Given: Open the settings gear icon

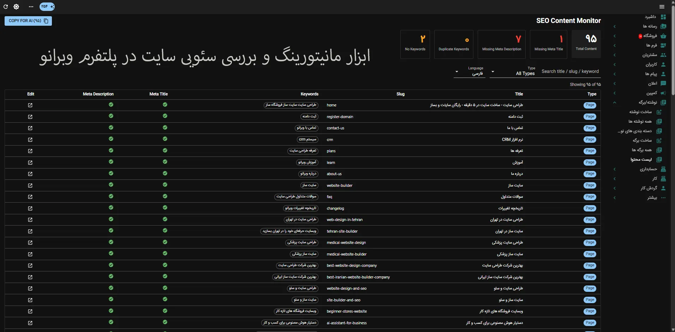Looking at the screenshot, I should click(x=16, y=7).
